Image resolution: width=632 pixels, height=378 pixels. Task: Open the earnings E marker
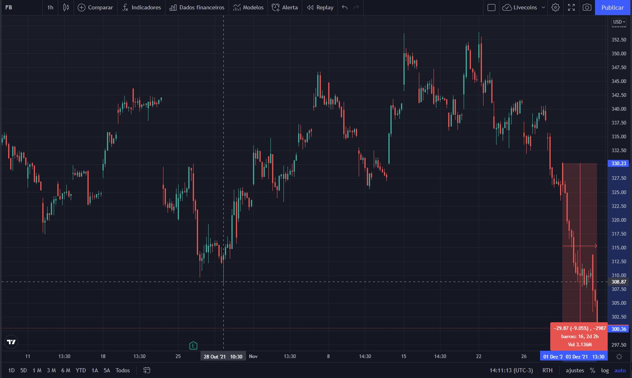(193, 345)
